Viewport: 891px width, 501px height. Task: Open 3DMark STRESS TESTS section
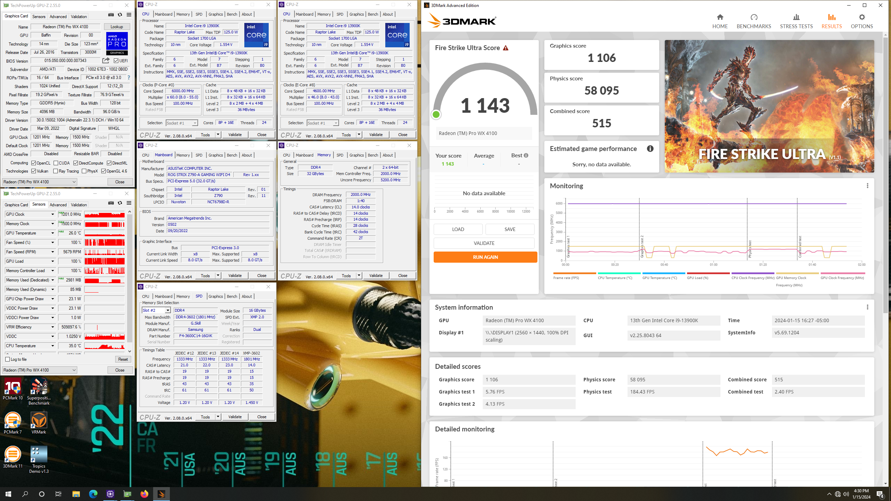(x=796, y=21)
